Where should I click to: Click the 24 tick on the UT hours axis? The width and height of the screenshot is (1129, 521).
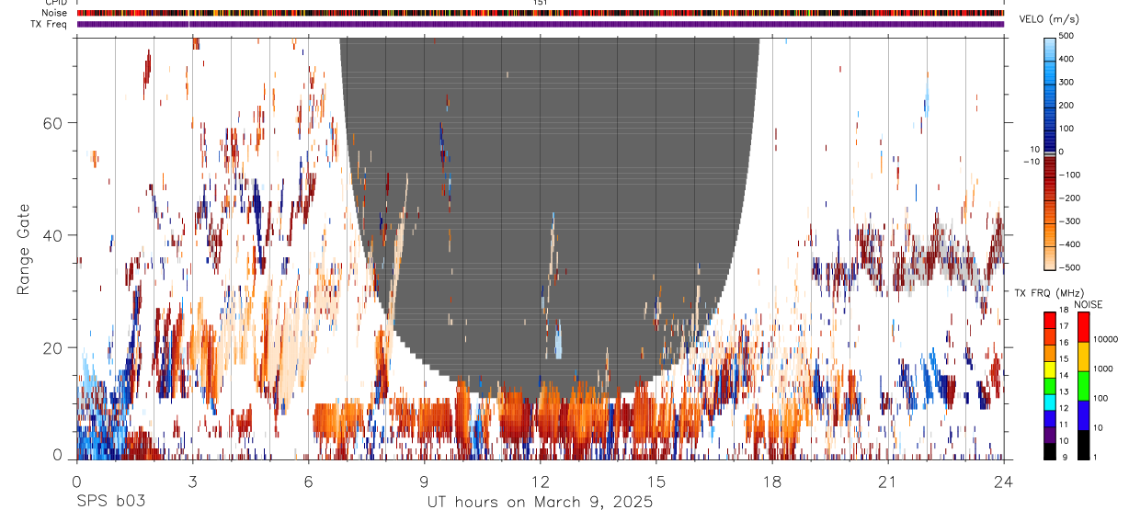[1004, 481]
